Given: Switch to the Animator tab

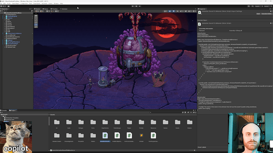Looking at the screenshot, I should [64, 9].
